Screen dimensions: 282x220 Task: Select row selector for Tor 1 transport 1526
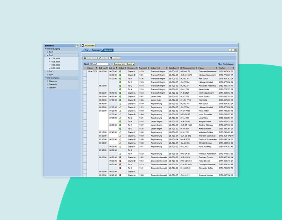(x=85, y=78)
